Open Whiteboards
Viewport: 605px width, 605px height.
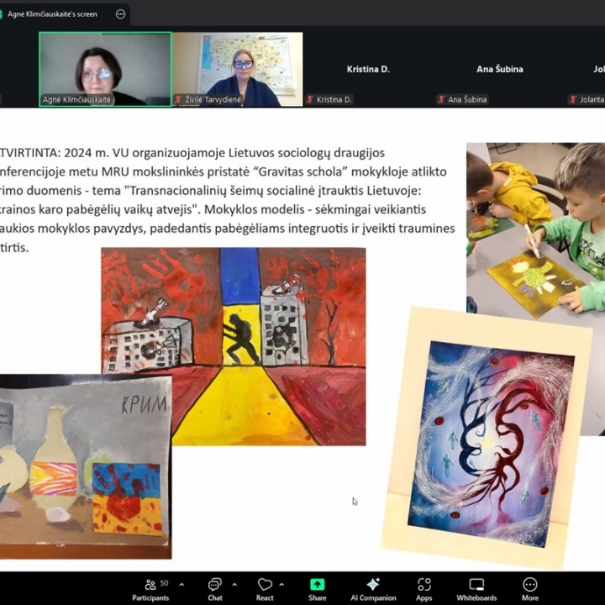tap(476, 588)
